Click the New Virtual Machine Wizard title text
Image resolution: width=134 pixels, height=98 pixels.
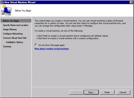20,2
